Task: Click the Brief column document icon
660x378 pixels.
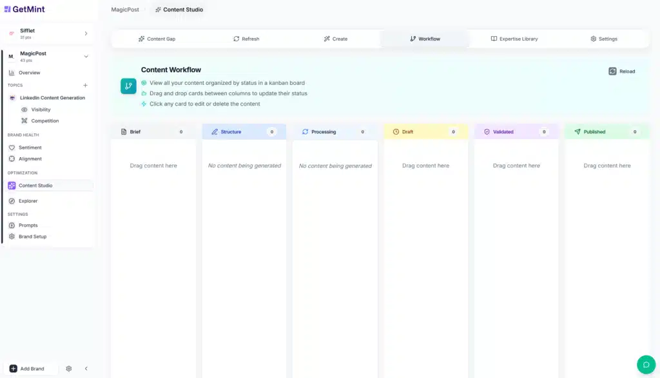Action: pyautogui.click(x=124, y=131)
